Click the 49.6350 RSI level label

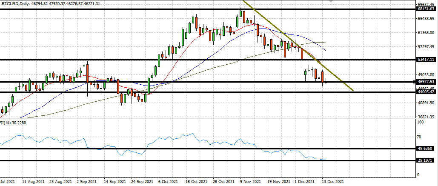[x=426, y=149]
